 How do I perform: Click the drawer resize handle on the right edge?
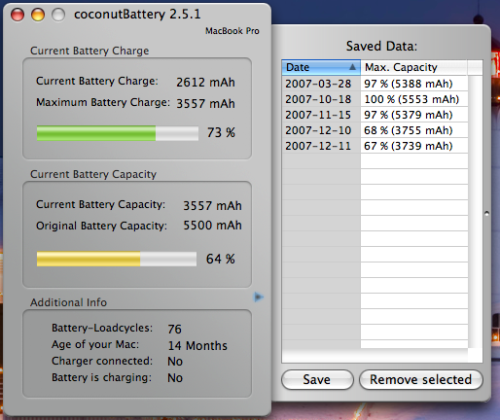(486, 214)
